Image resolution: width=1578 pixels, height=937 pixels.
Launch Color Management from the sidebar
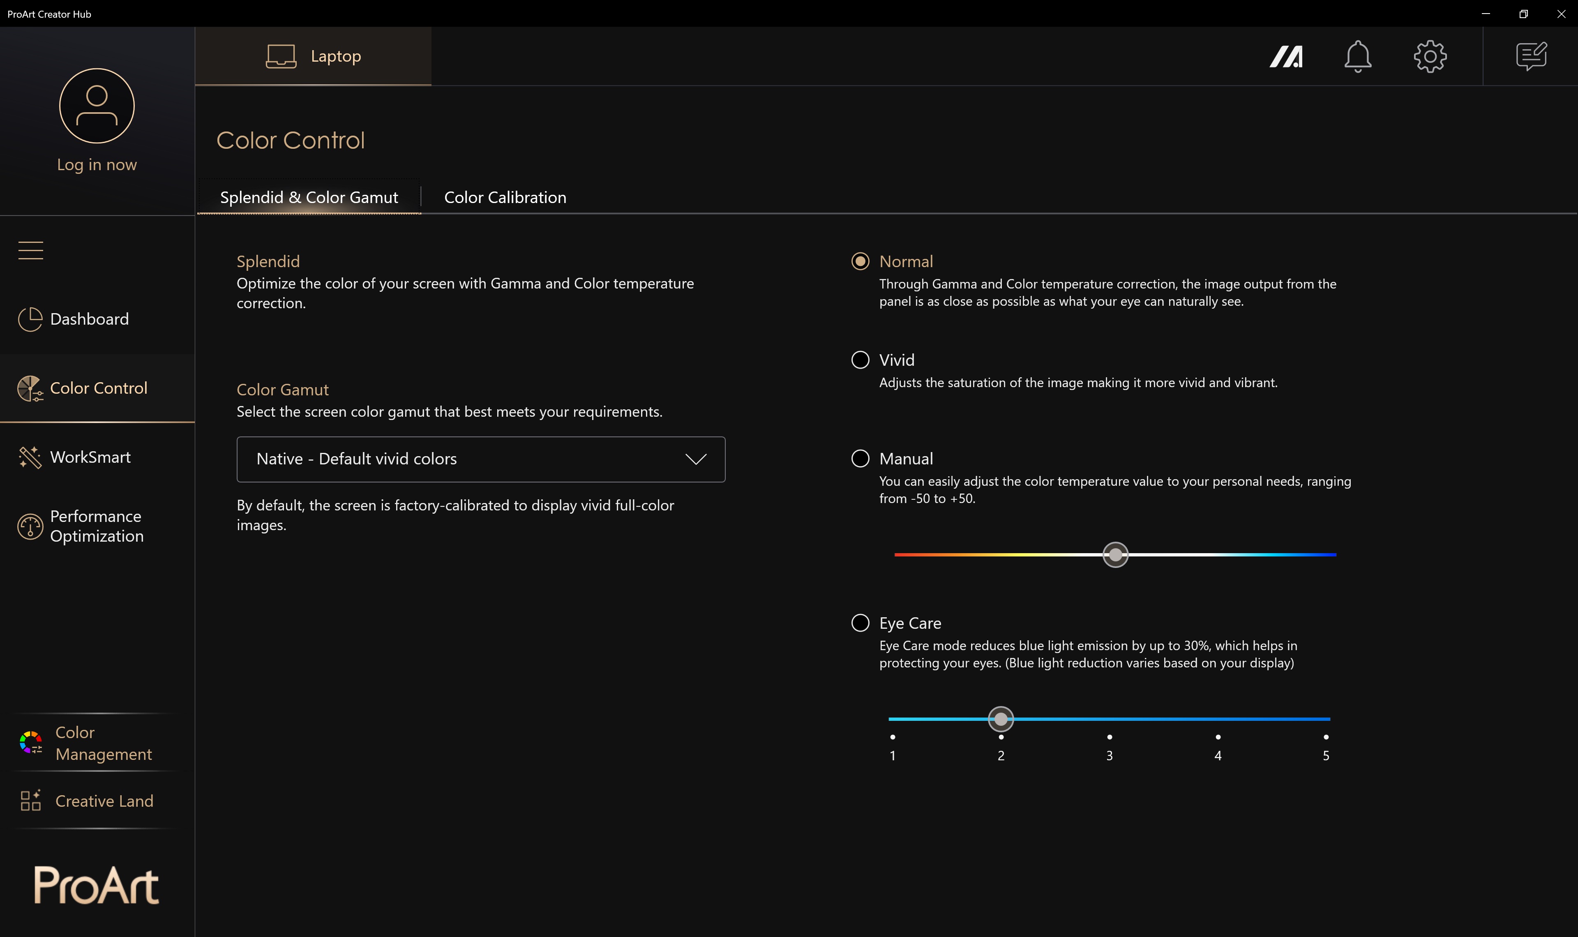pyautogui.click(x=103, y=743)
